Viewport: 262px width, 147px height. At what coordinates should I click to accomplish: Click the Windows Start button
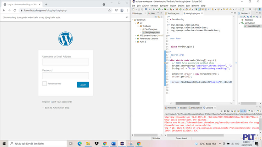[x=4, y=143]
